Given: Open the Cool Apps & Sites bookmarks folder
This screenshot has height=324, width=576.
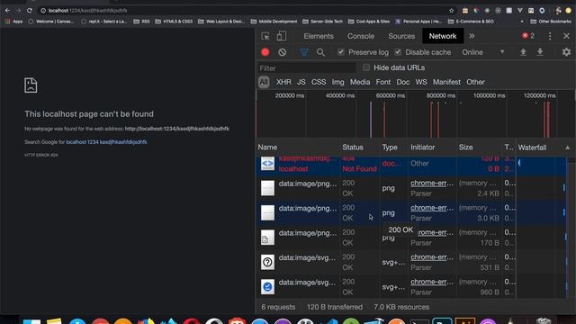Looking at the screenshot, I should [x=369, y=22].
